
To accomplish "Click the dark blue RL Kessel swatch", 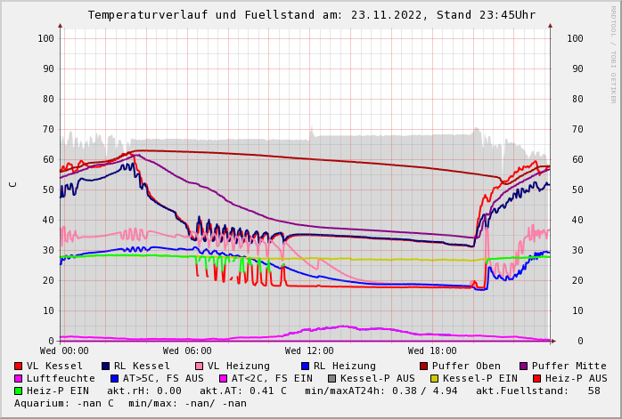I will [106, 366].
